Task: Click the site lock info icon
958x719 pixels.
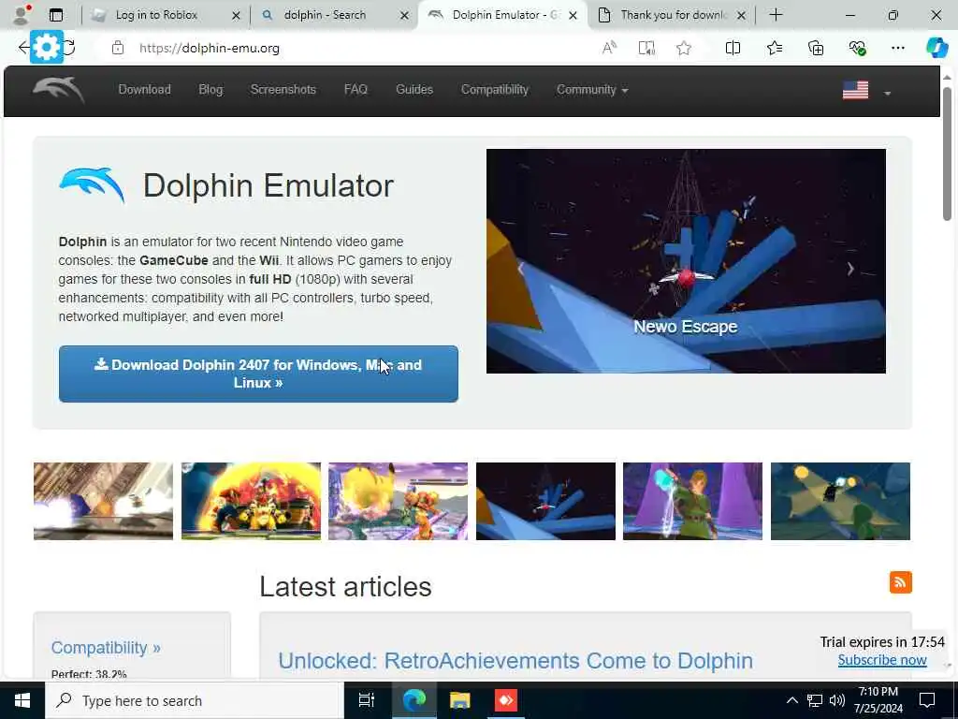Action: click(118, 48)
